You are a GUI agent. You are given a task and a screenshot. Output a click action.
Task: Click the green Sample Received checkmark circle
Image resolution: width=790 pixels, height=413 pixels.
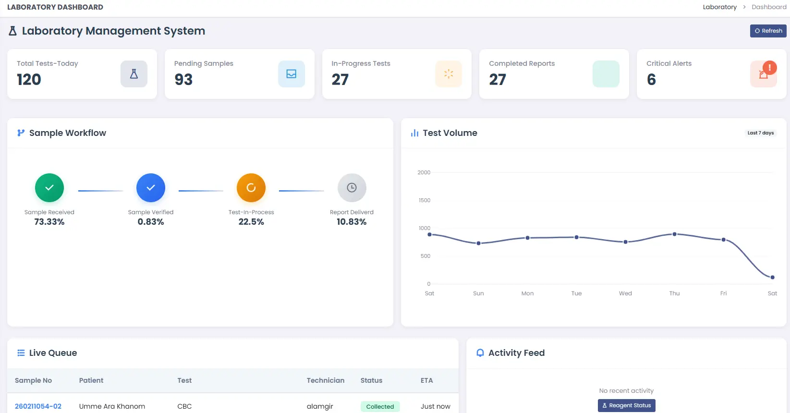coord(49,188)
